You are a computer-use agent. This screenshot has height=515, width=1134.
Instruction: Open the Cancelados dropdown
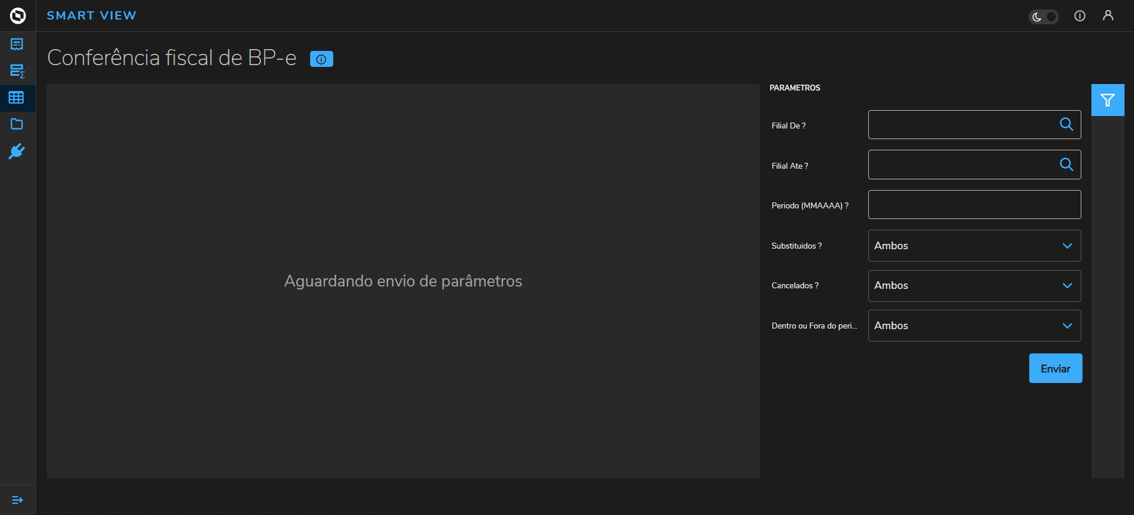975,286
